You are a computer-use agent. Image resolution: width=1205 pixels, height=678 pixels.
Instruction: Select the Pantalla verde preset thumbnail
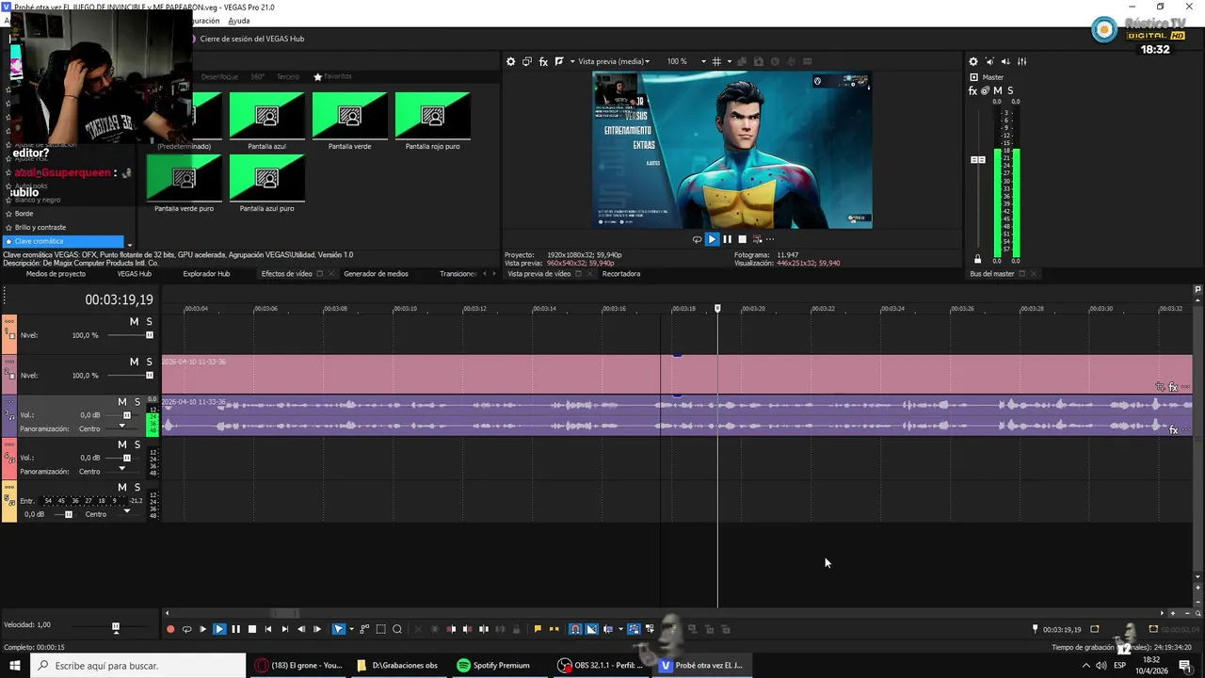[349, 116]
